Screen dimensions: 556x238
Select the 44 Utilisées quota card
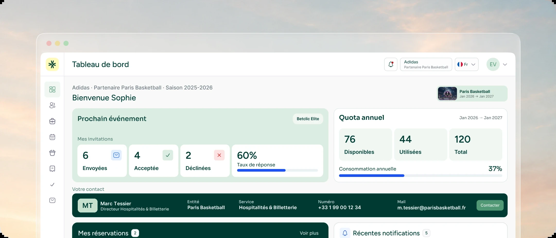click(x=421, y=144)
